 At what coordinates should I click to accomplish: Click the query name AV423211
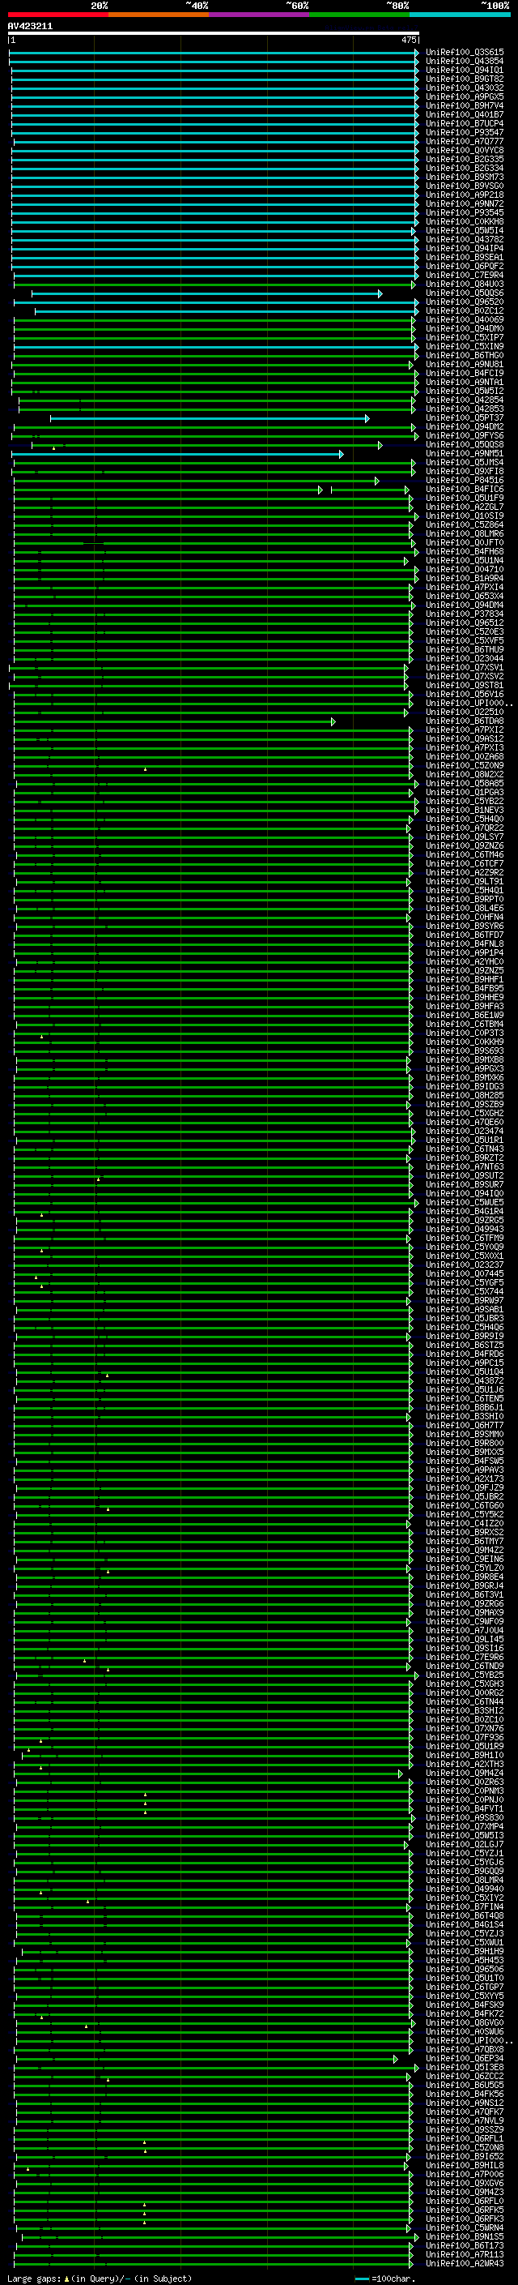(30, 27)
